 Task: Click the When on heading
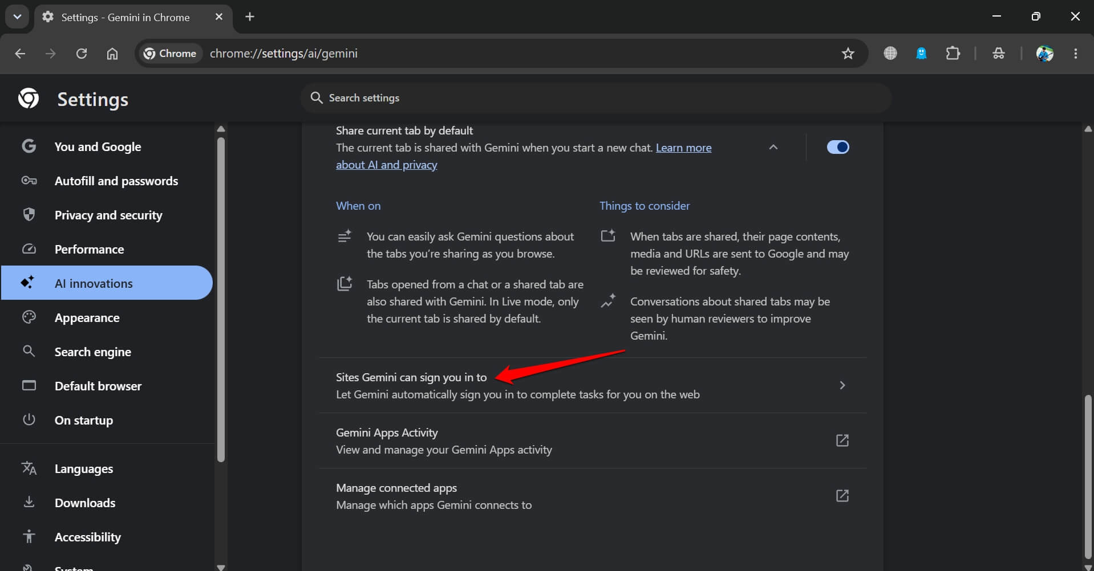point(358,206)
